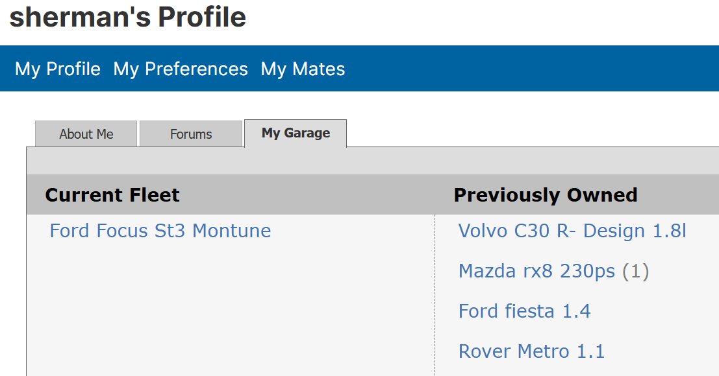Click the Previously Owned column header
The width and height of the screenshot is (719, 376).
coord(546,195)
